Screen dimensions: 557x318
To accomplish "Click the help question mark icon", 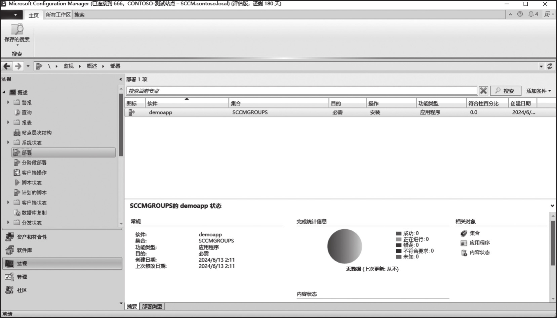I will [520, 14].
